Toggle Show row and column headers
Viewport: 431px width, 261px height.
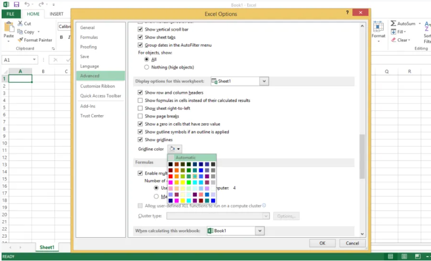(x=140, y=93)
